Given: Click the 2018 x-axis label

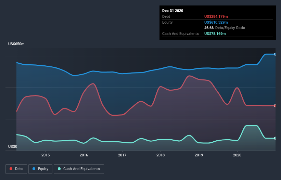Looking at the screenshot, I should (161, 155).
